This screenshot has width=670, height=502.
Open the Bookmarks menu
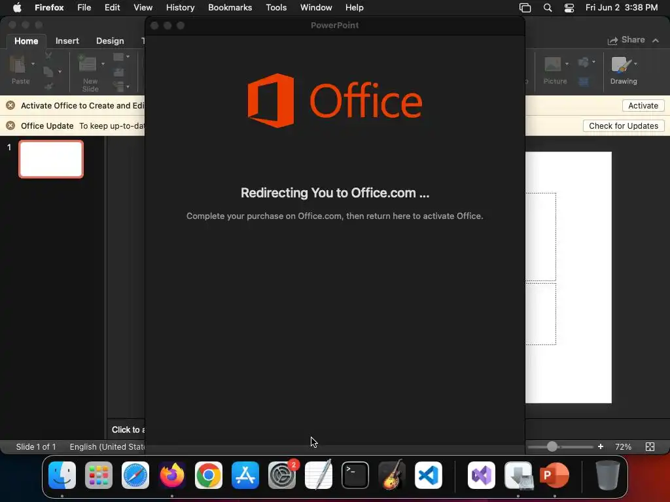pos(230,7)
